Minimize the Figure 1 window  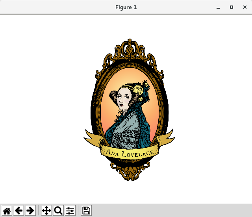pyautogui.click(x=218, y=7)
